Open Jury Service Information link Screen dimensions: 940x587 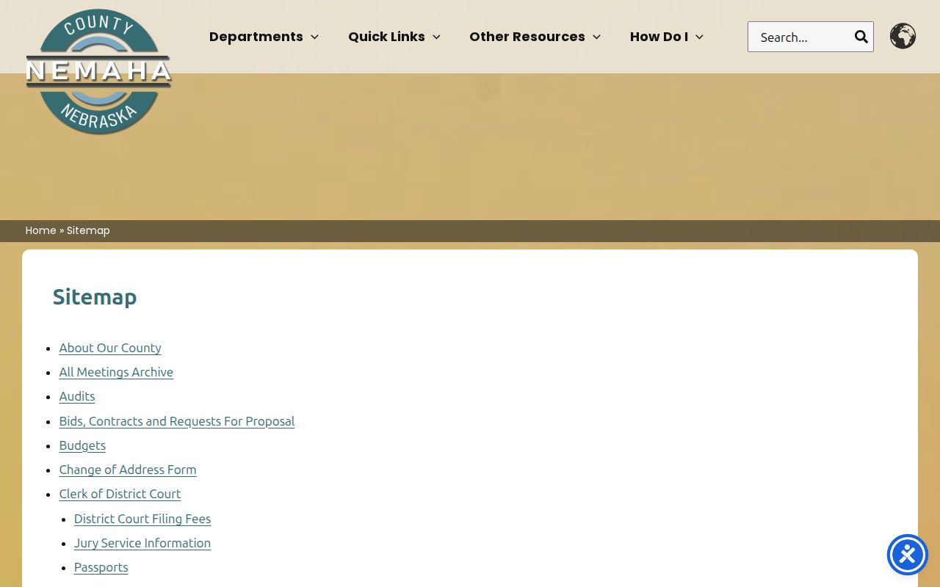click(x=142, y=543)
